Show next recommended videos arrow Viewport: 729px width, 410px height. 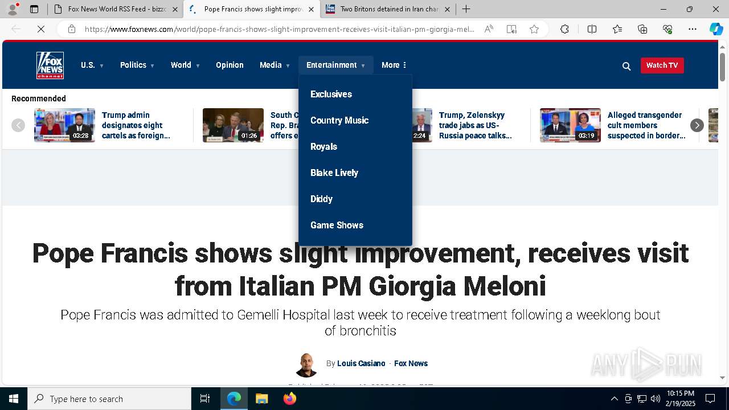pyautogui.click(x=697, y=125)
